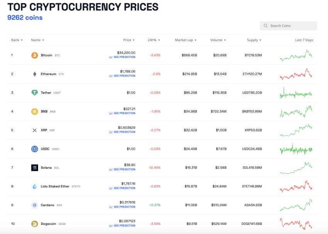The width and height of the screenshot is (328, 234).
Task: Click the 9262 coins link
Action: [x=24, y=18]
